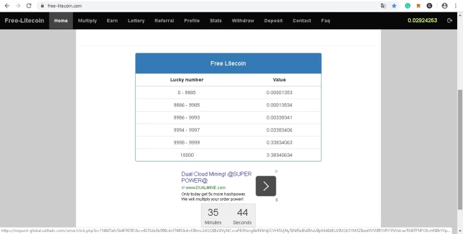
Task: Click the lucky number range 0 - 9885
Action: click(x=187, y=92)
